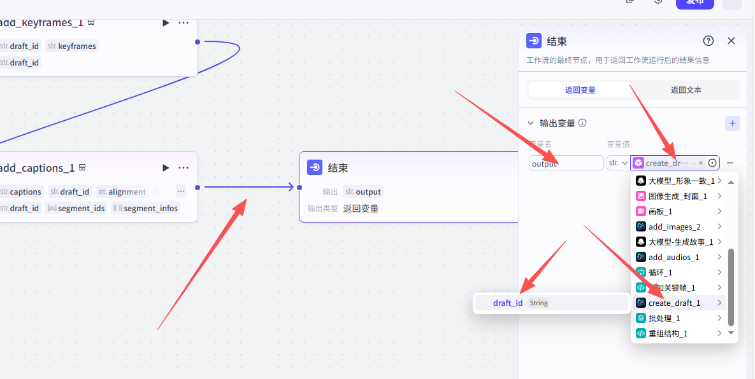
Task: Run the add_captions_1 node with play icon
Action: coord(166,168)
